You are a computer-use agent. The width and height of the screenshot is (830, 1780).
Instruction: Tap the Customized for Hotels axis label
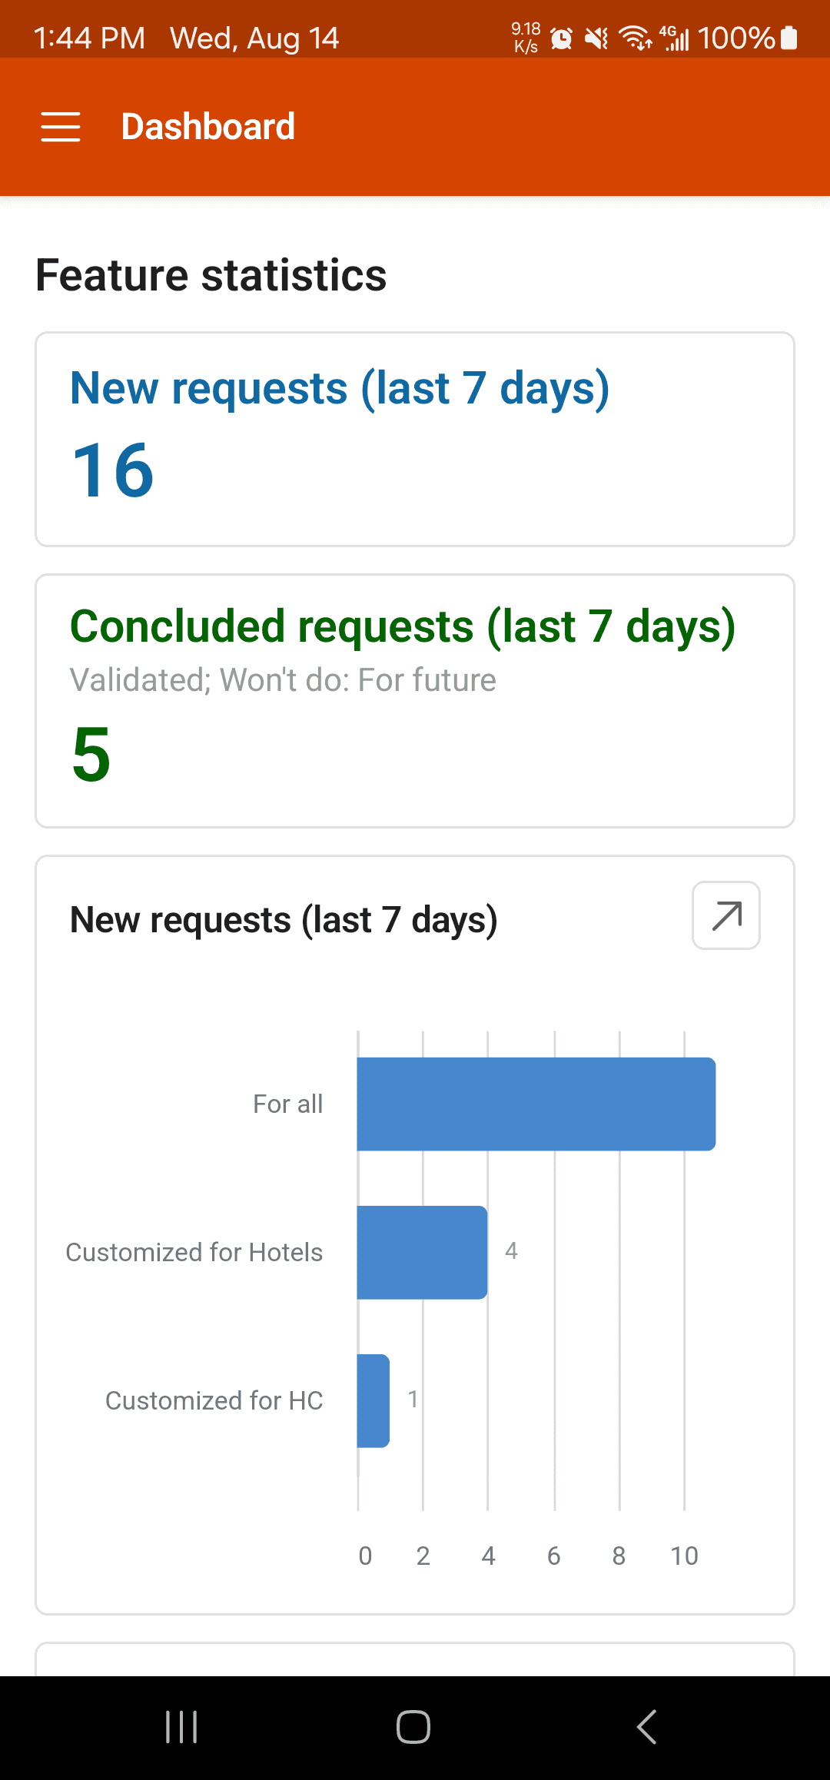pos(194,1252)
